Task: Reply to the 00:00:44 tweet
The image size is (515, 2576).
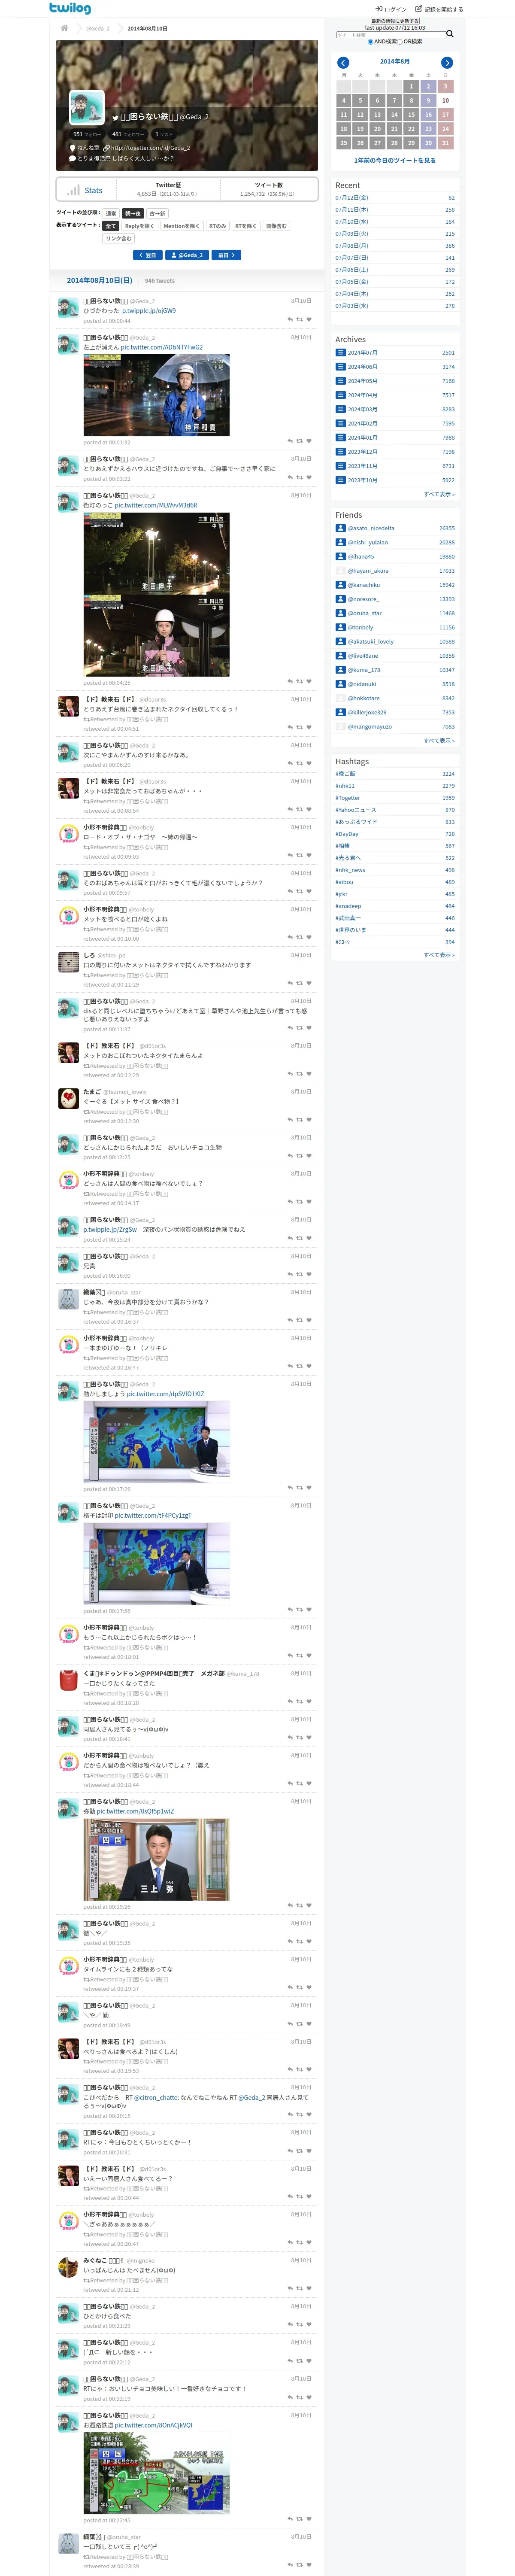Action: [290, 320]
